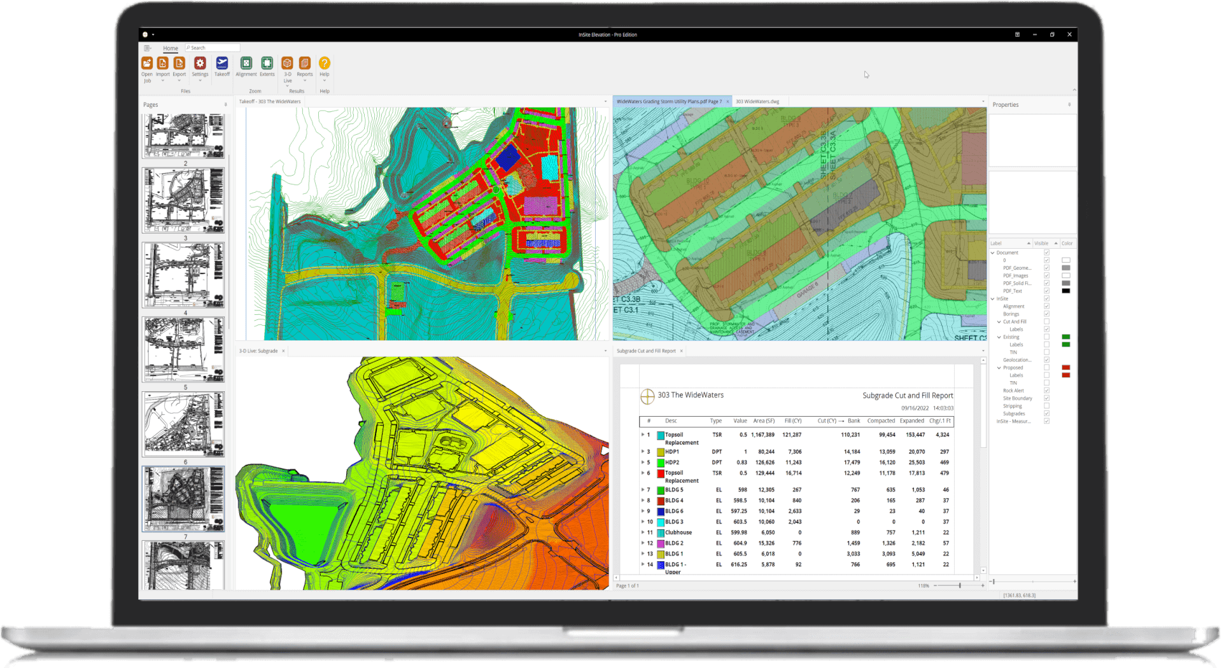Toggle visibility of PDF_Images layer
1222x668 pixels.
1046,276
